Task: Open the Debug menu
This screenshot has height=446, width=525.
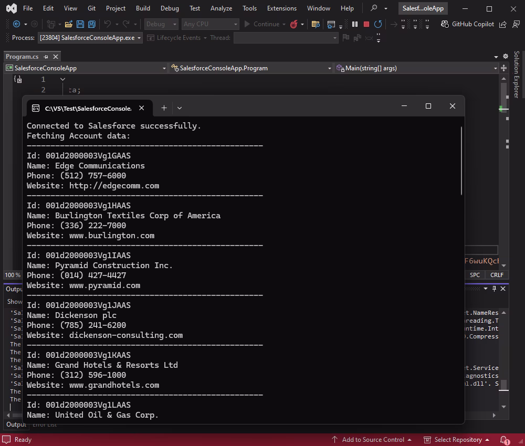Action: [170, 8]
